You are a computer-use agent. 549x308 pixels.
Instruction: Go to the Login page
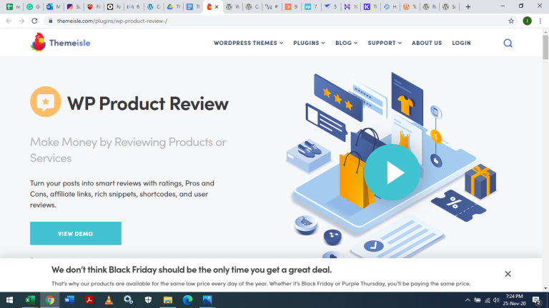[x=461, y=43]
